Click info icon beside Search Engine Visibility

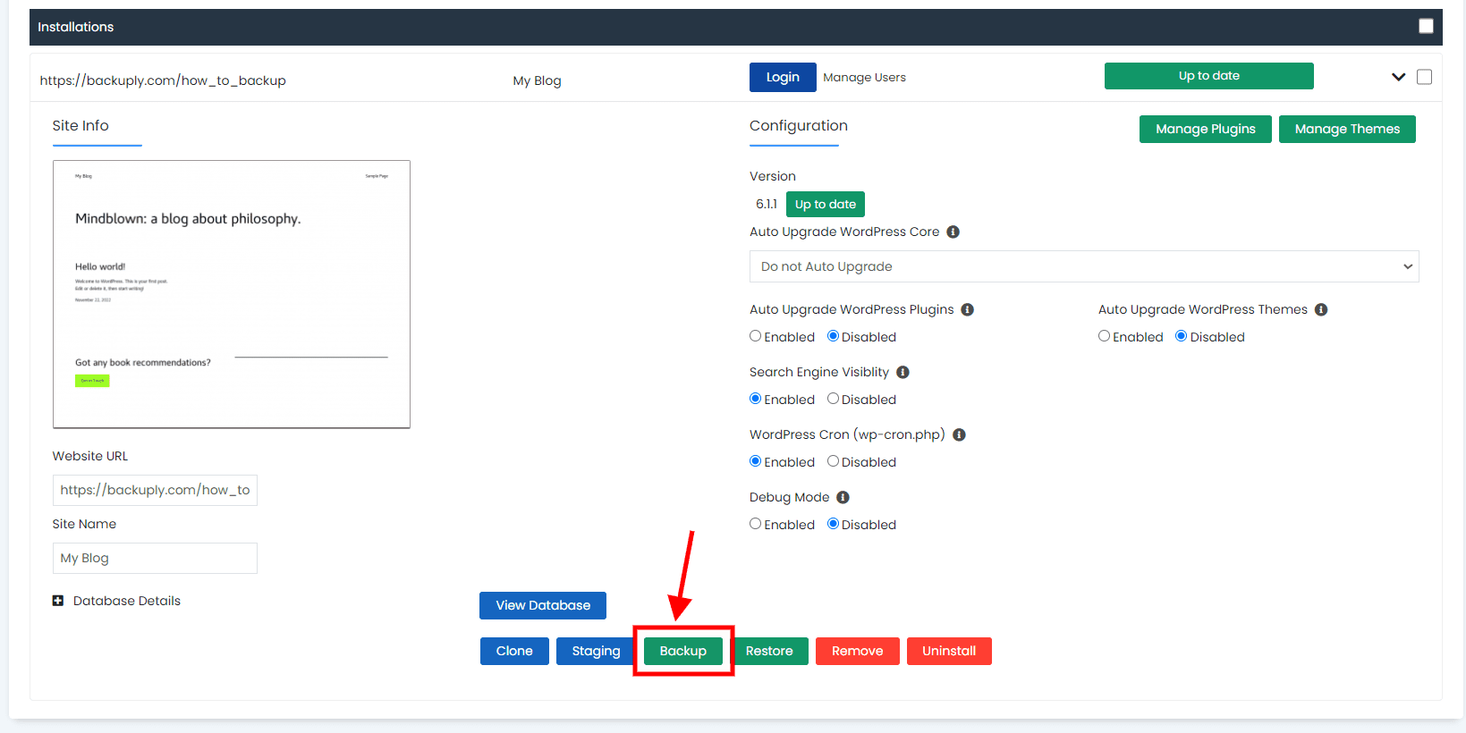click(x=902, y=372)
